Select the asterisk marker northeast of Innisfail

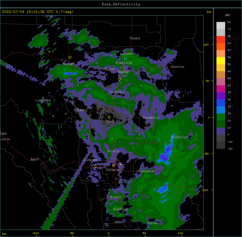[x=141, y=86]
